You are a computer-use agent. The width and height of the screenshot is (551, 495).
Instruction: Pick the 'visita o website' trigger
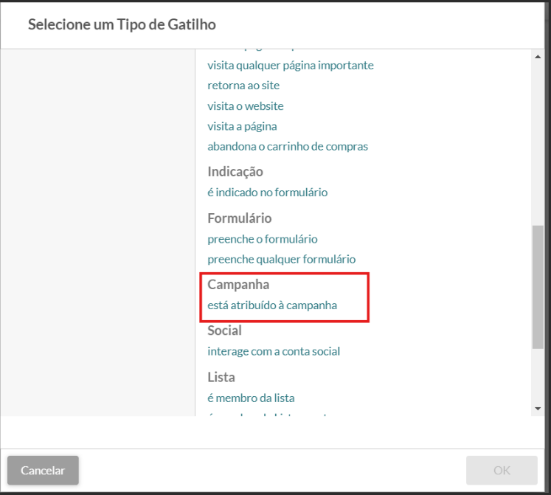246,106
